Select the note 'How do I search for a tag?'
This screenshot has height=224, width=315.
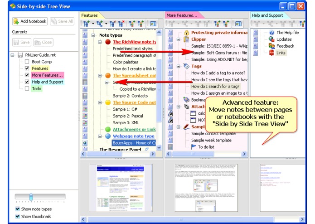(215, 87)
